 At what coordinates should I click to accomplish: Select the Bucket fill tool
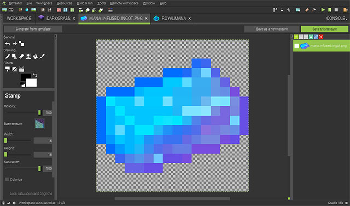pos(35,57)
